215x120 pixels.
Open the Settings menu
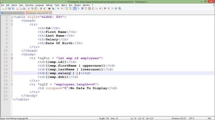[x=49, y=5]
